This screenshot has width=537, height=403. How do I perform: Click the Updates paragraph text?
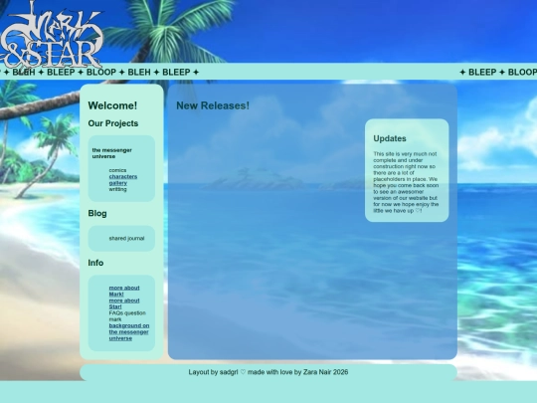pos(406,182)
